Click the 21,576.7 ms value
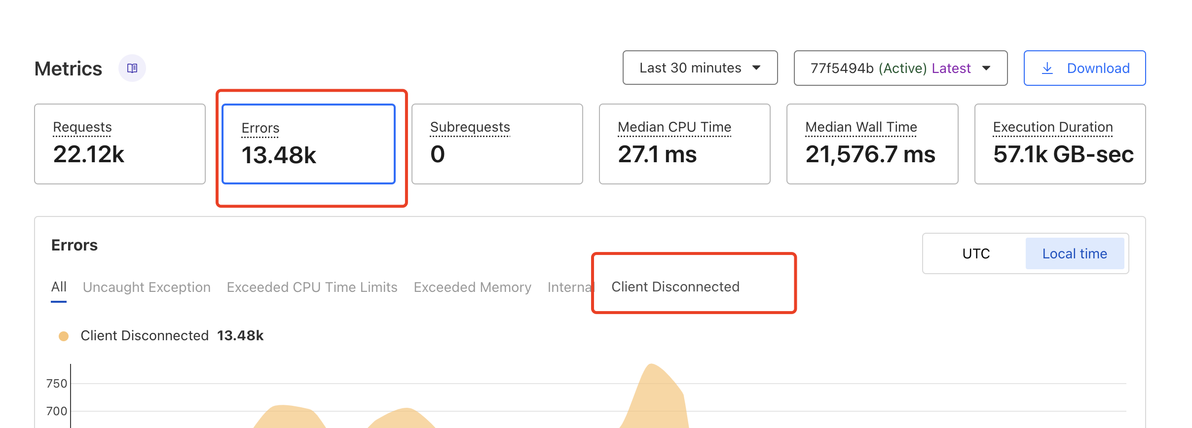 (870, 154)
